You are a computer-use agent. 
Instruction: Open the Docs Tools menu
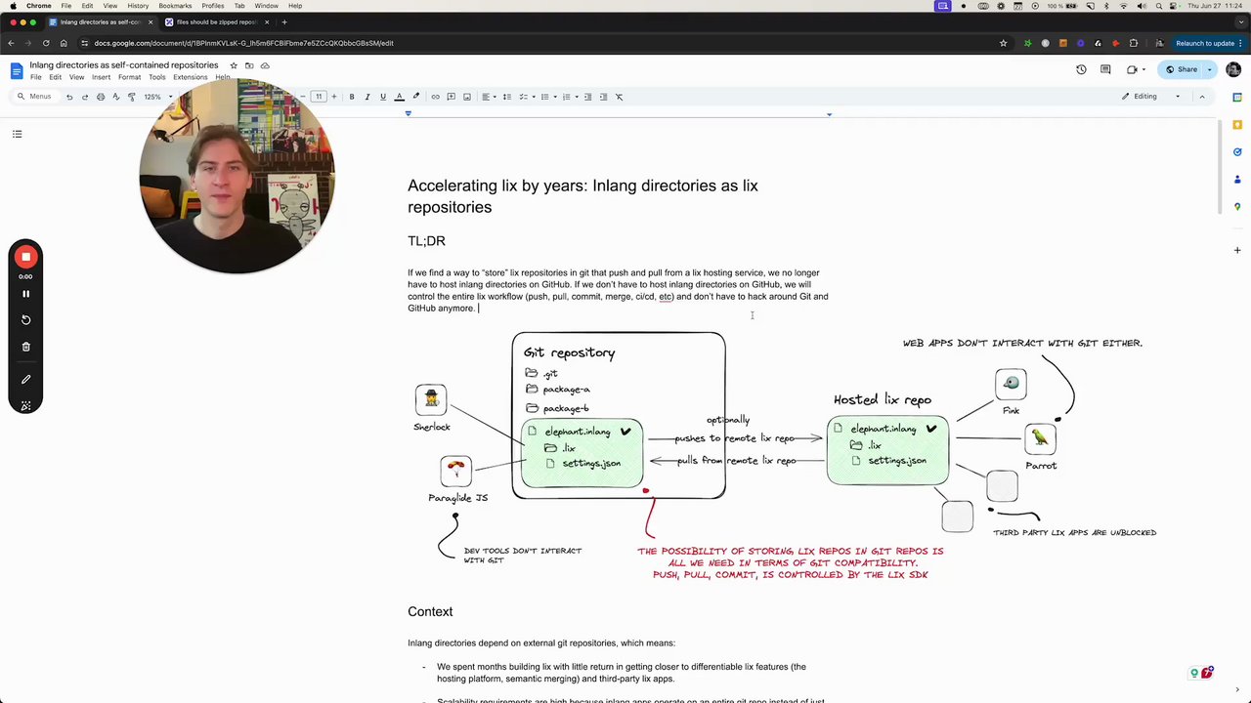tap(156, 77)
